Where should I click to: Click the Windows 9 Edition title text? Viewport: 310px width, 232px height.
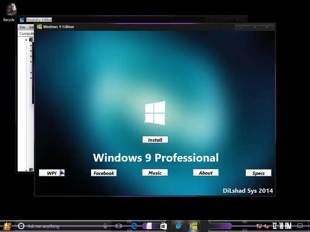(58, 27)
